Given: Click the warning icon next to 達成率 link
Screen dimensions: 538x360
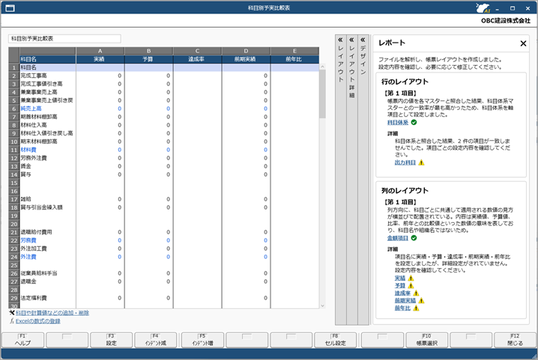Looking at the screenshot, I should click(x=416, y=293).
